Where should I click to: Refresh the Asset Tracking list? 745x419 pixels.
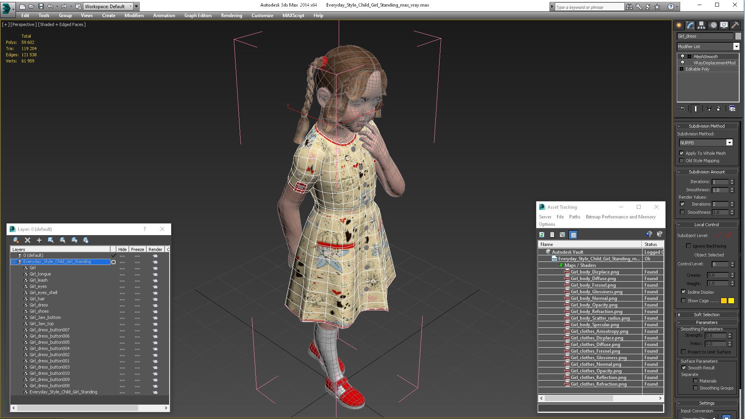(x=542, y=235)
